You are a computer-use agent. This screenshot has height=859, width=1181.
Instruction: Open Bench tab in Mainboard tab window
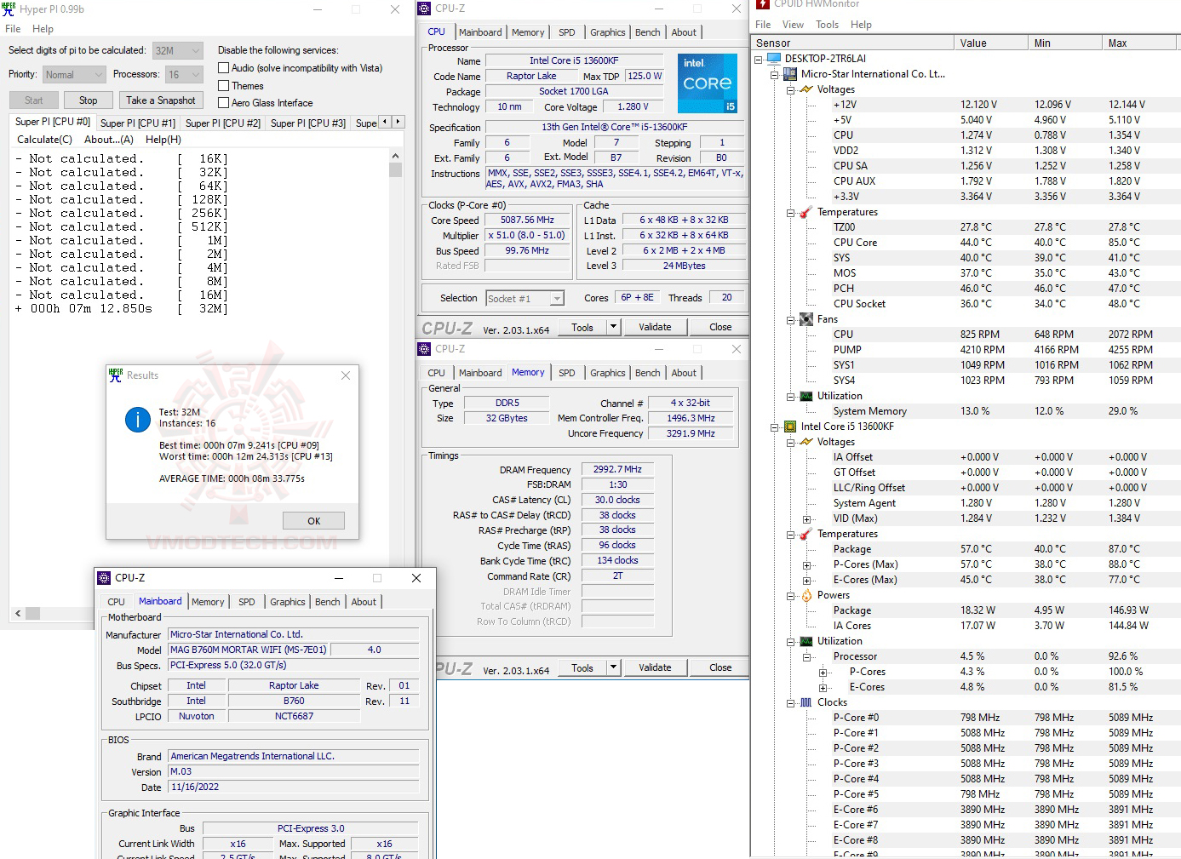pyautogui.click(x=328, y=602)
